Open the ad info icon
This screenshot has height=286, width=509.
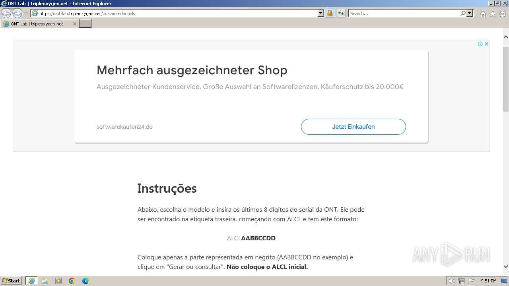[480, 44]
